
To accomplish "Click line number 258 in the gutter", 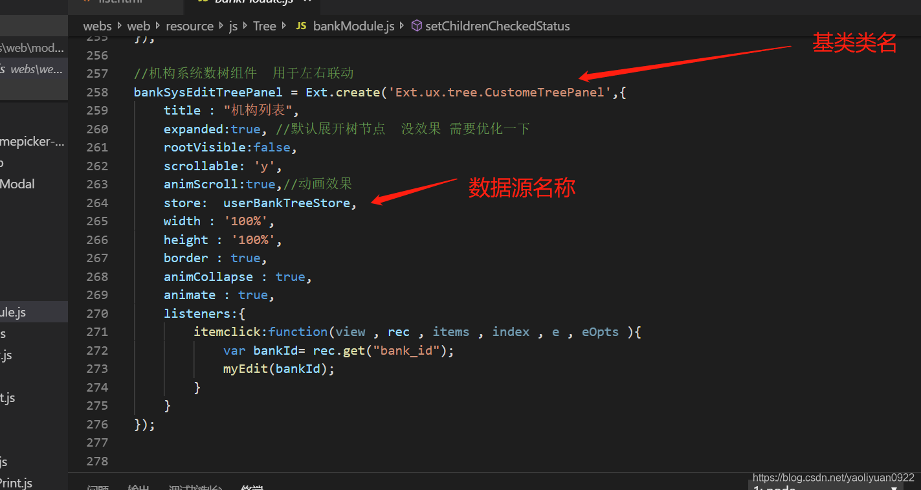I will coord(97,92).
